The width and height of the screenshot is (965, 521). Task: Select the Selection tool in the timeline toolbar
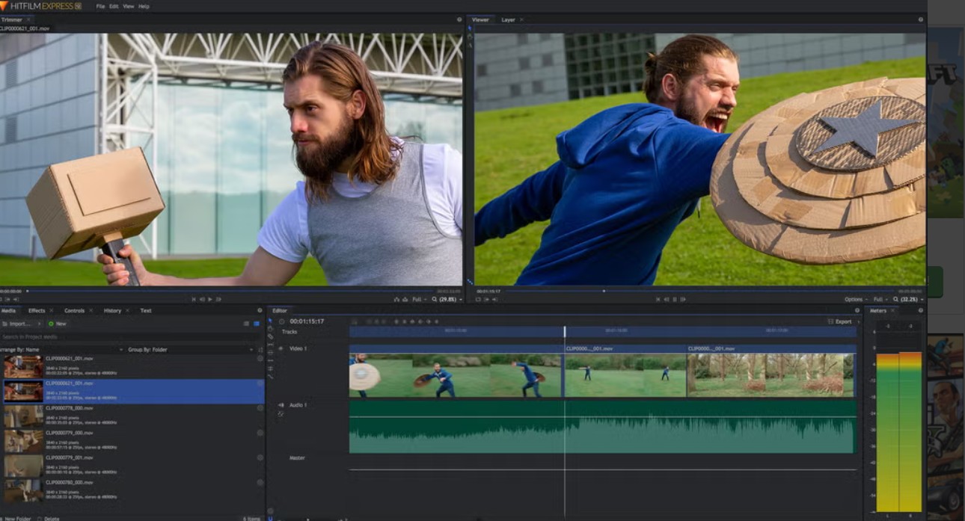(271, 320)
